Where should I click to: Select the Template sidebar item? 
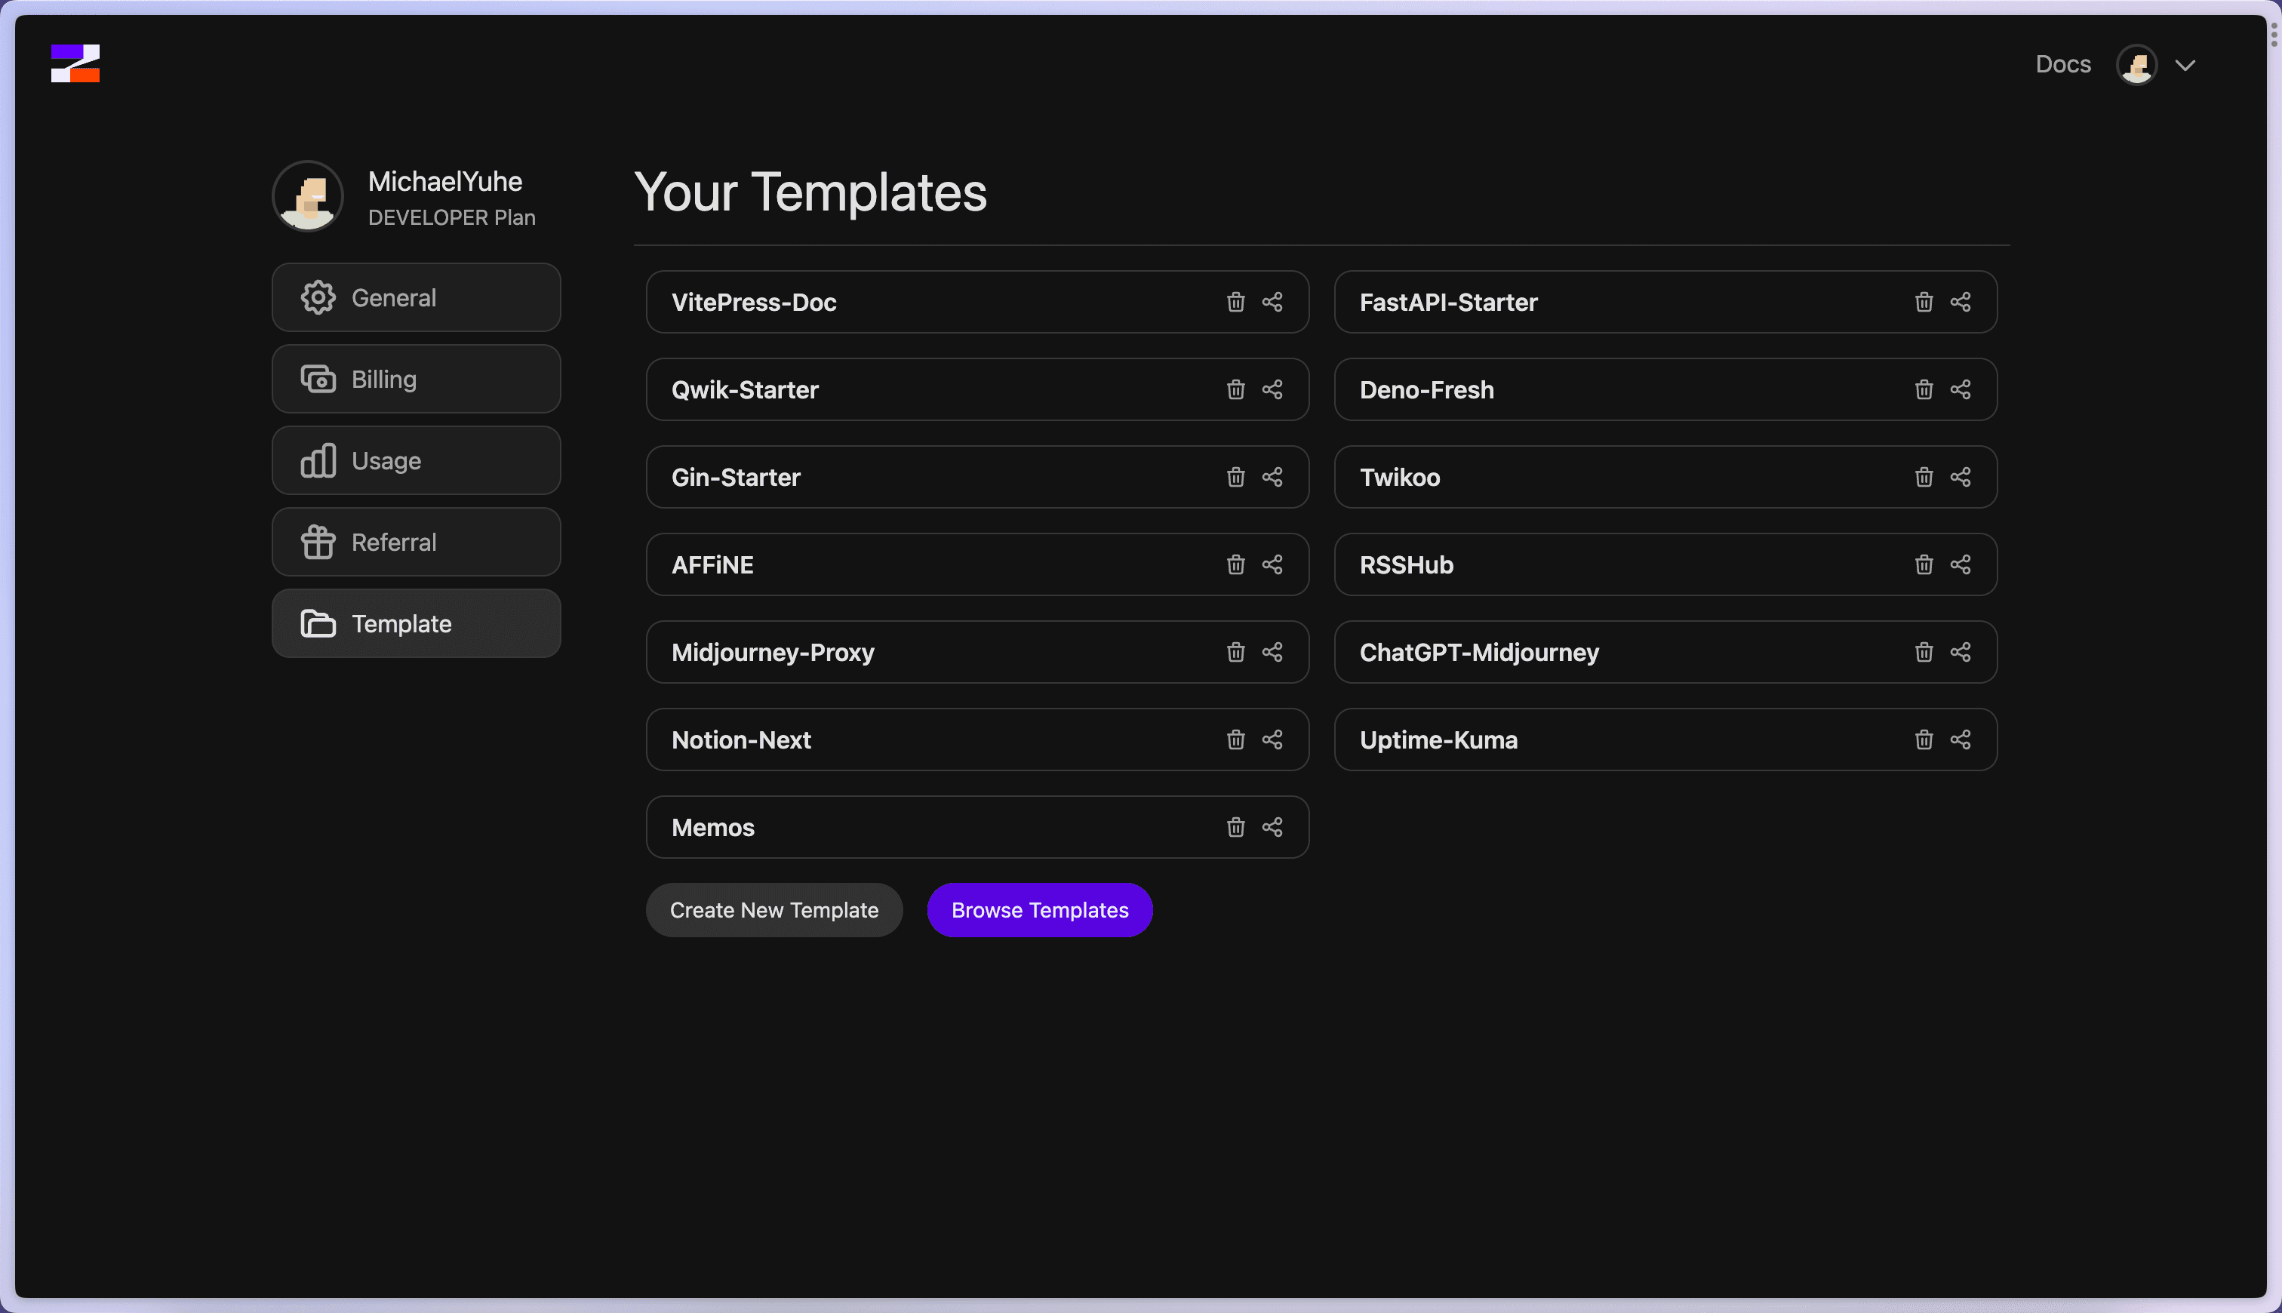click(416, 624)
